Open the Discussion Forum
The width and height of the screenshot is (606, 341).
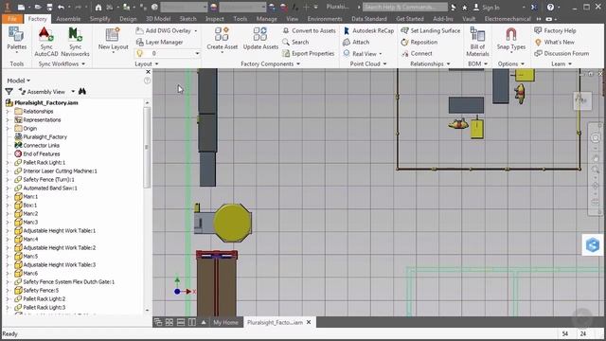click(x=561, y=53)
